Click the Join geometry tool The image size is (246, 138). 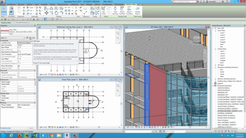click(x=30, y=14)
